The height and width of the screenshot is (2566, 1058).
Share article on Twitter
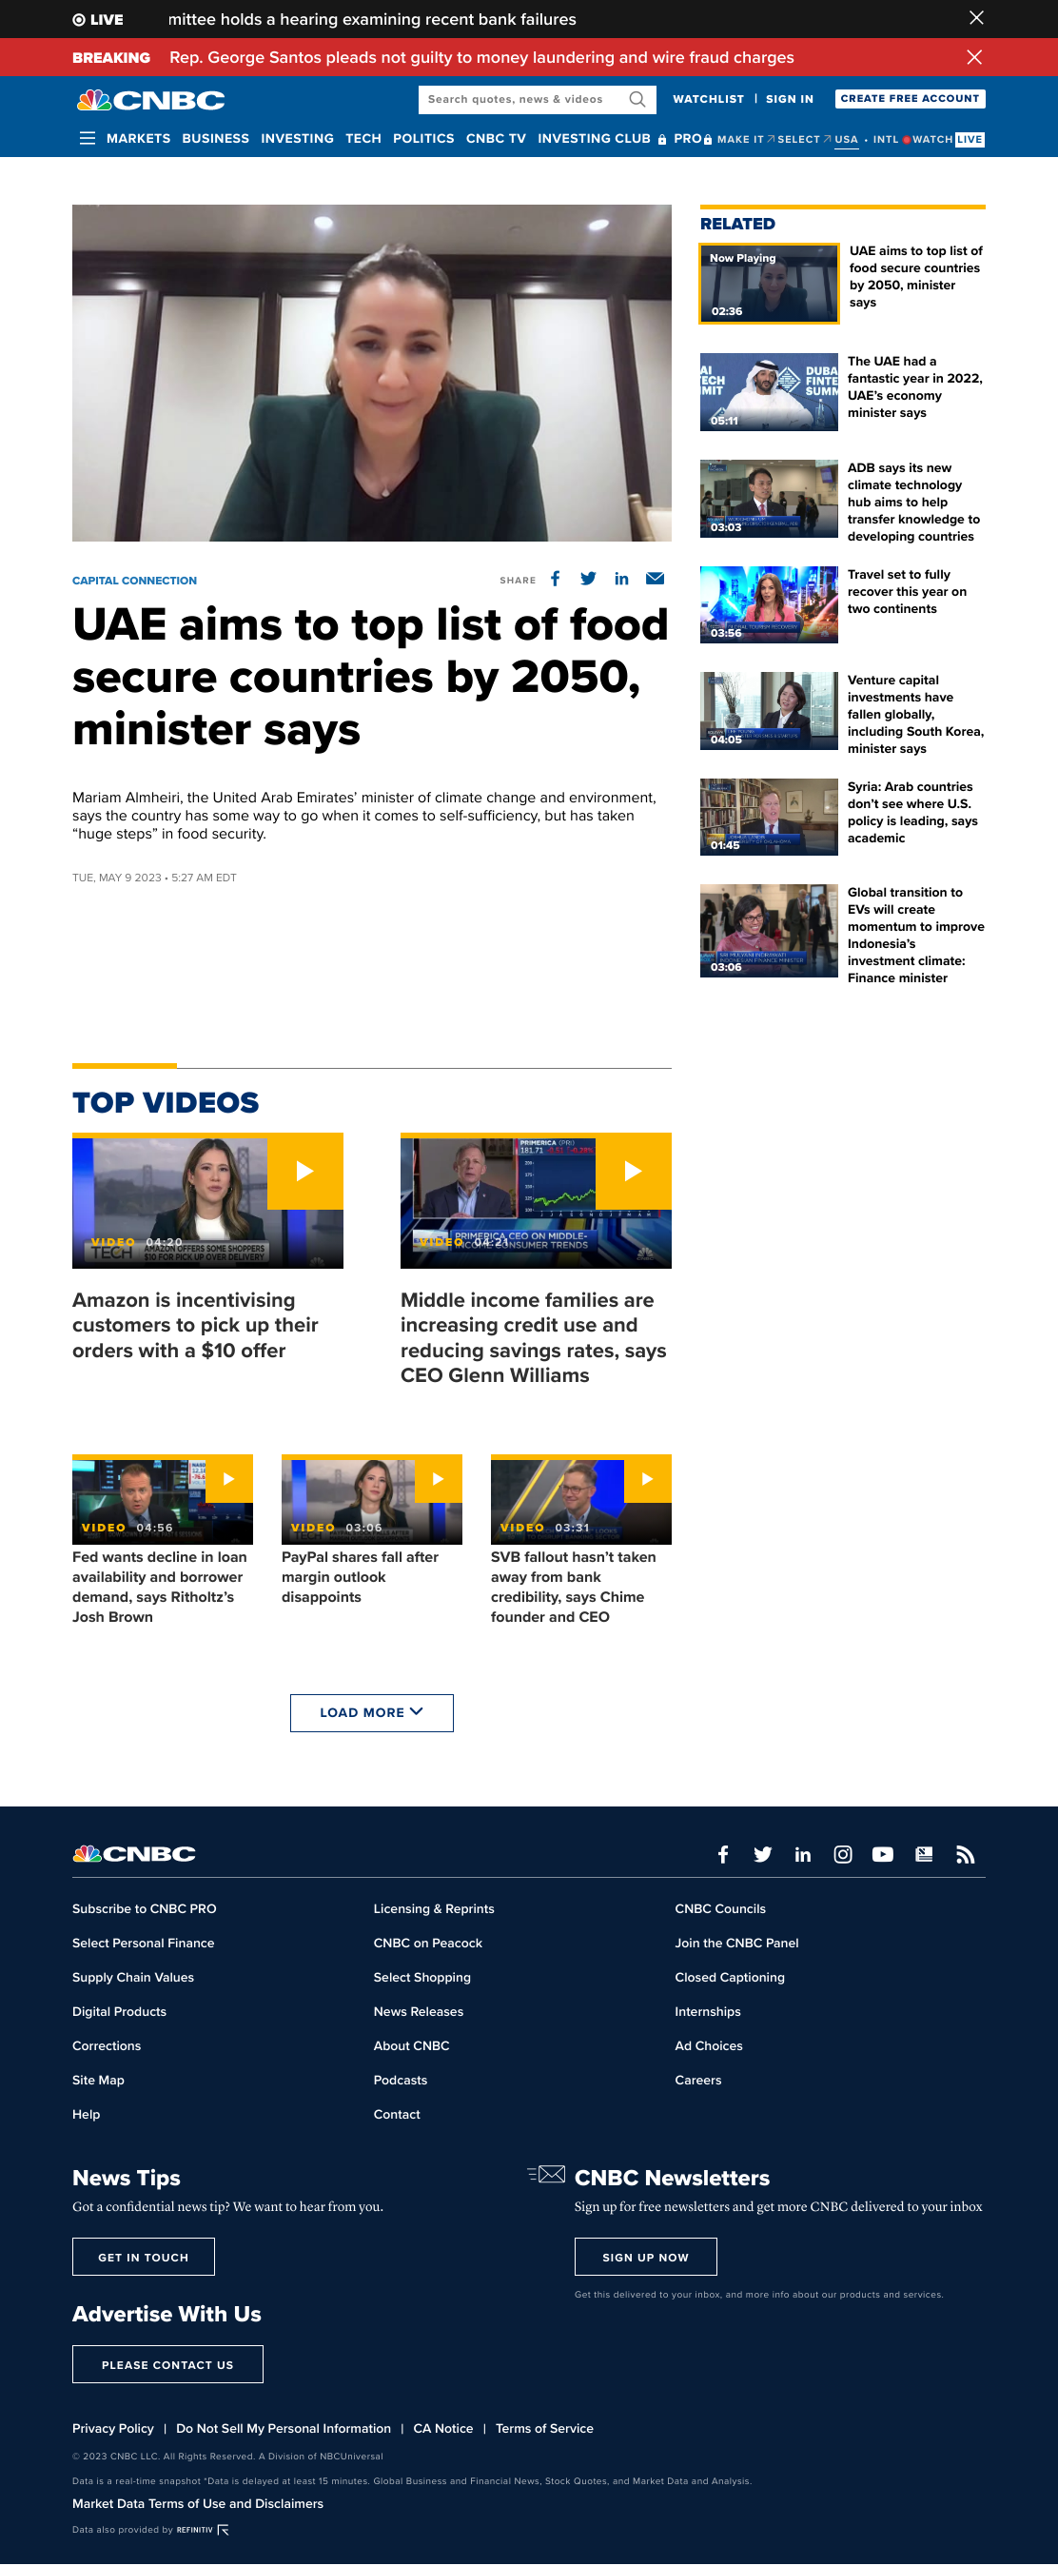[x=588, y=579]
